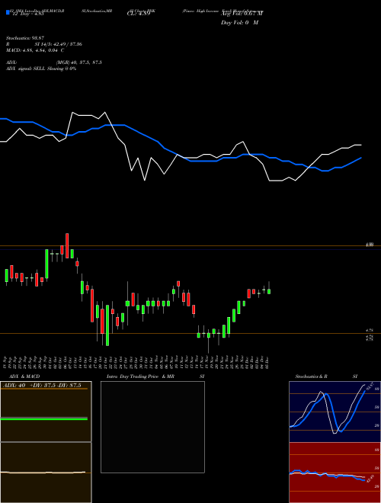Click the white price line's highest peak
This screenshot has height=503, width=381.
[x=73, y=113]
